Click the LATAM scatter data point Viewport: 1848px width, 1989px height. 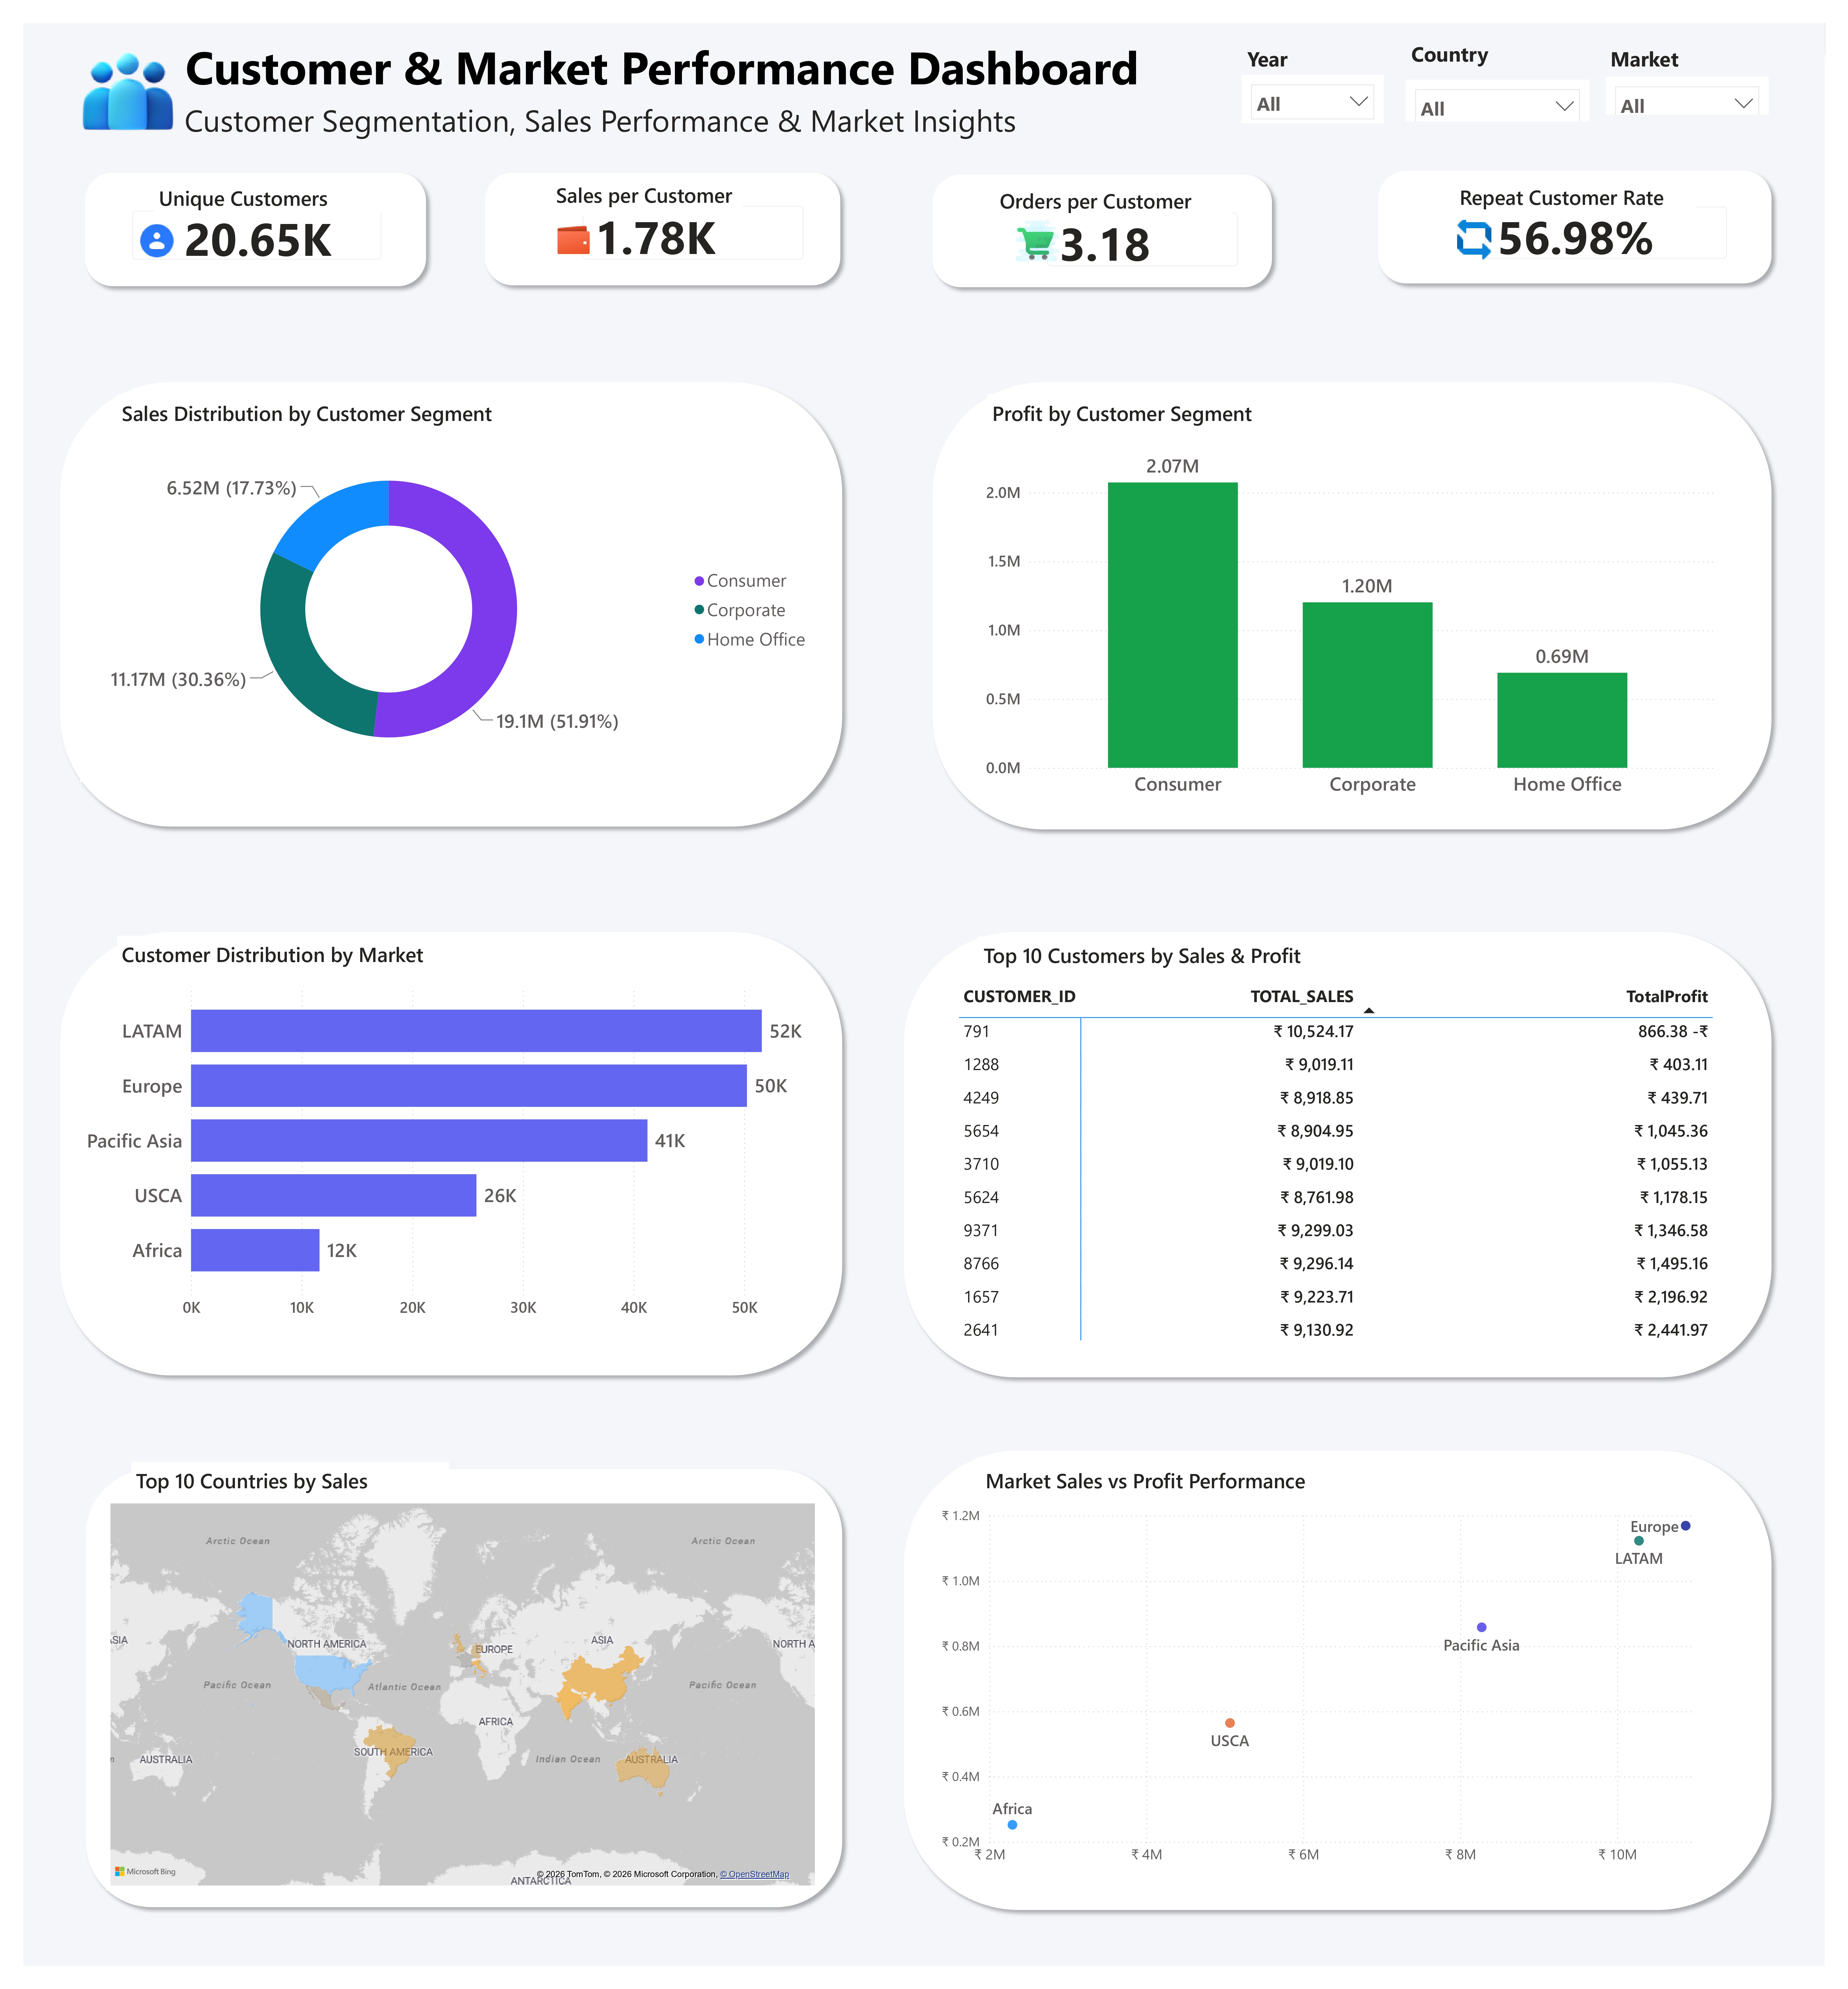(x=1639, y=1541)
